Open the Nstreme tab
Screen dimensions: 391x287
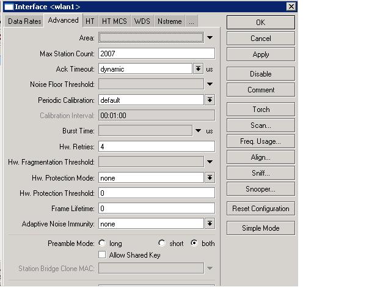(x=169, y=21)
